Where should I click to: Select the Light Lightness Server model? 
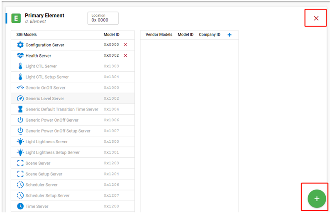coord(46,142)
